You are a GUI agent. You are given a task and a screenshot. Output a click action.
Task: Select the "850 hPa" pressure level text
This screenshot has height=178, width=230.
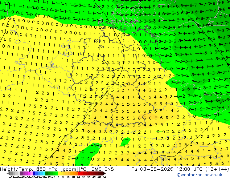pos(47,169)
